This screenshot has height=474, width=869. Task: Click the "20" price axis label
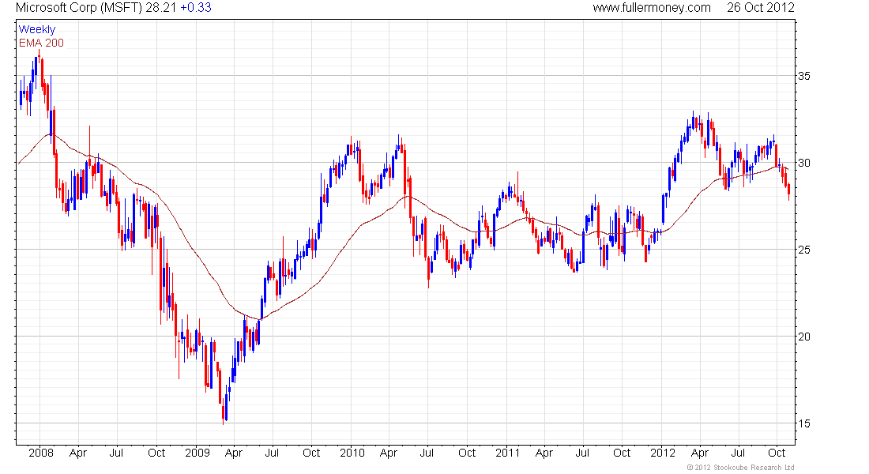point(803,337)
